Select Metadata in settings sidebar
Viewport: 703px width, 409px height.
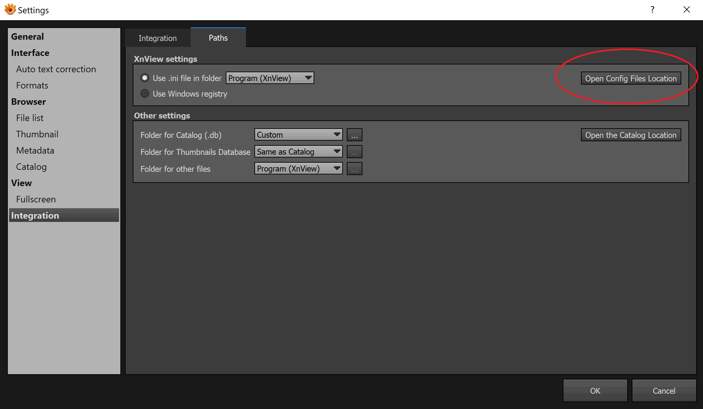click(35, 150)
